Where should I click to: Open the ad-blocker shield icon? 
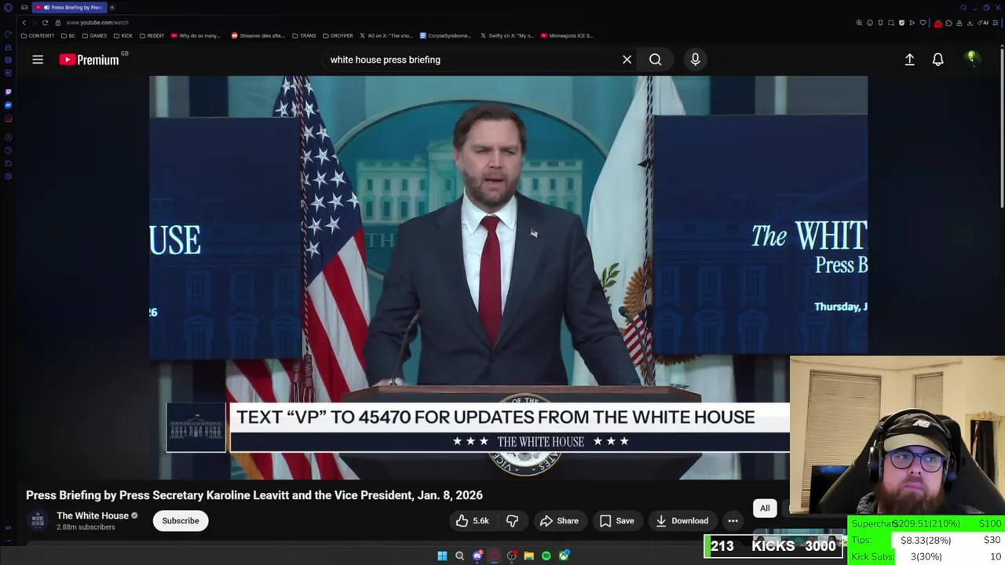[x=901, y=23]
